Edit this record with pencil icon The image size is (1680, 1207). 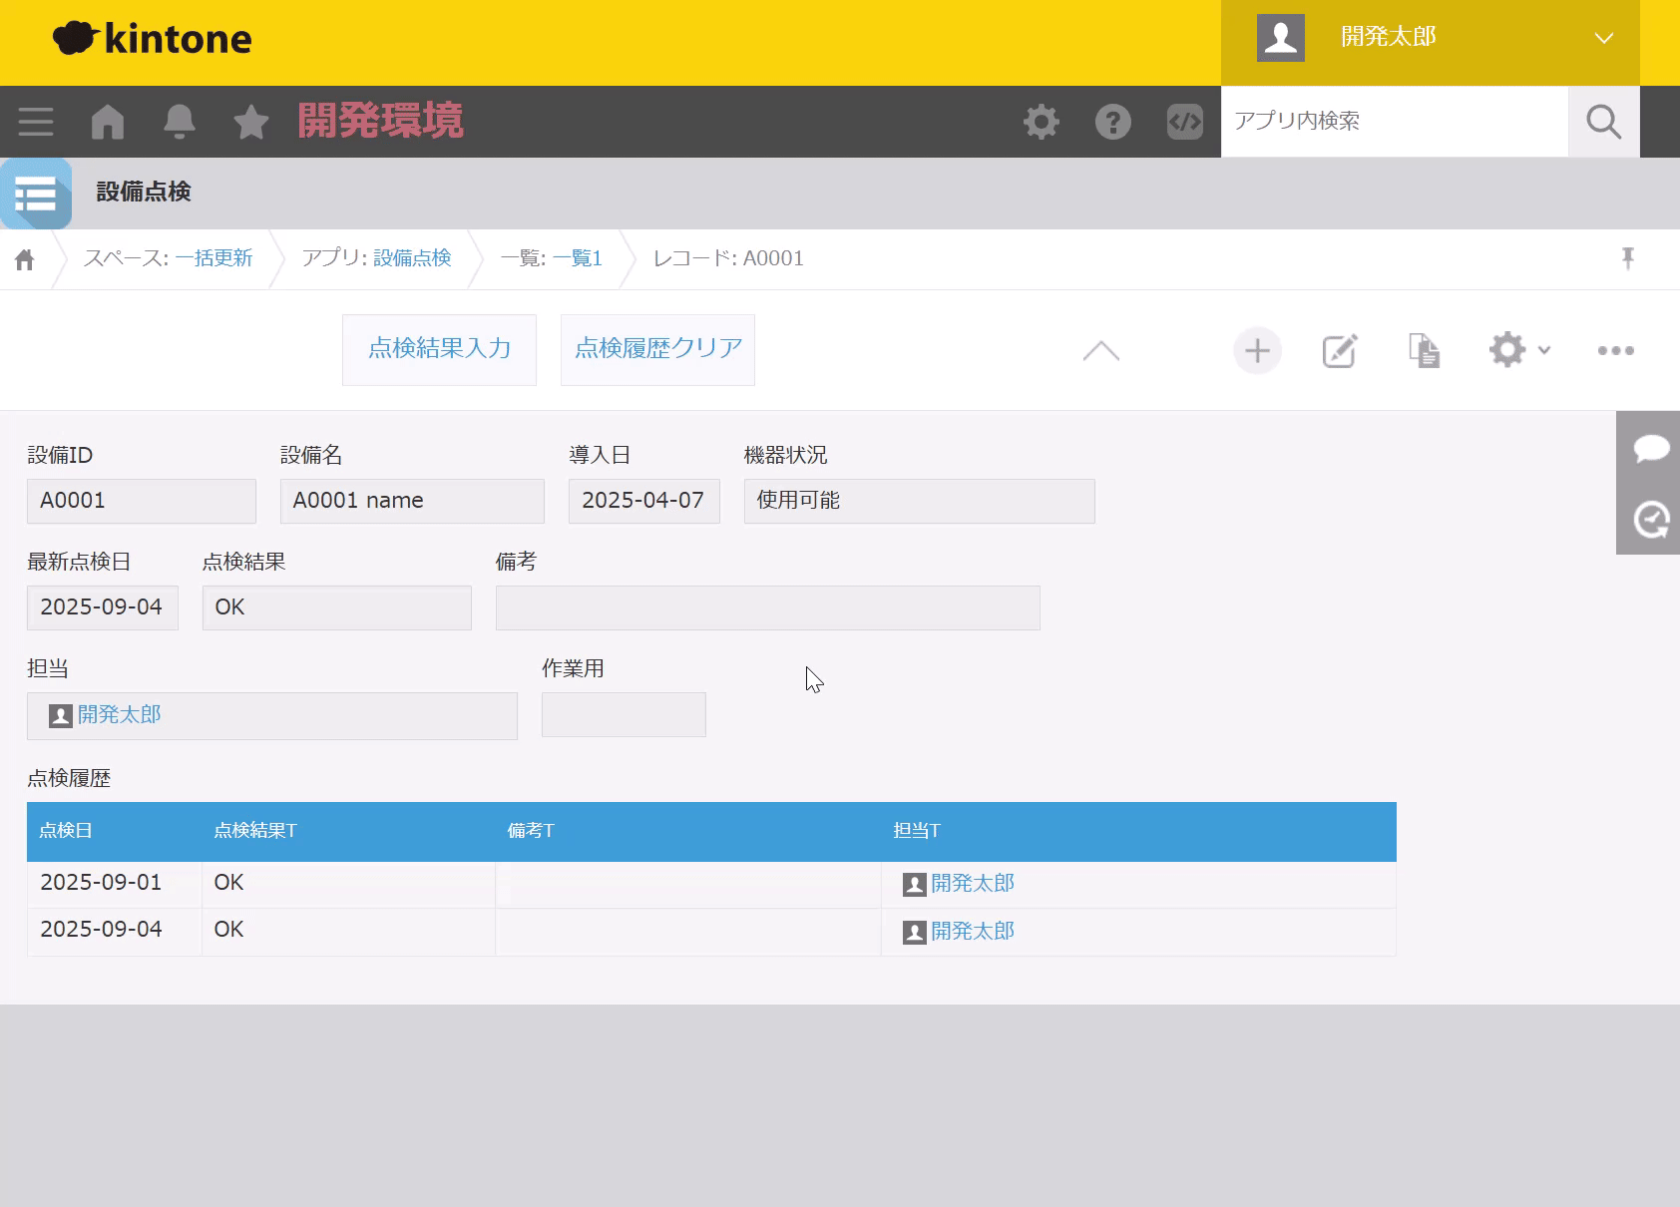[x=1340, y=351]
